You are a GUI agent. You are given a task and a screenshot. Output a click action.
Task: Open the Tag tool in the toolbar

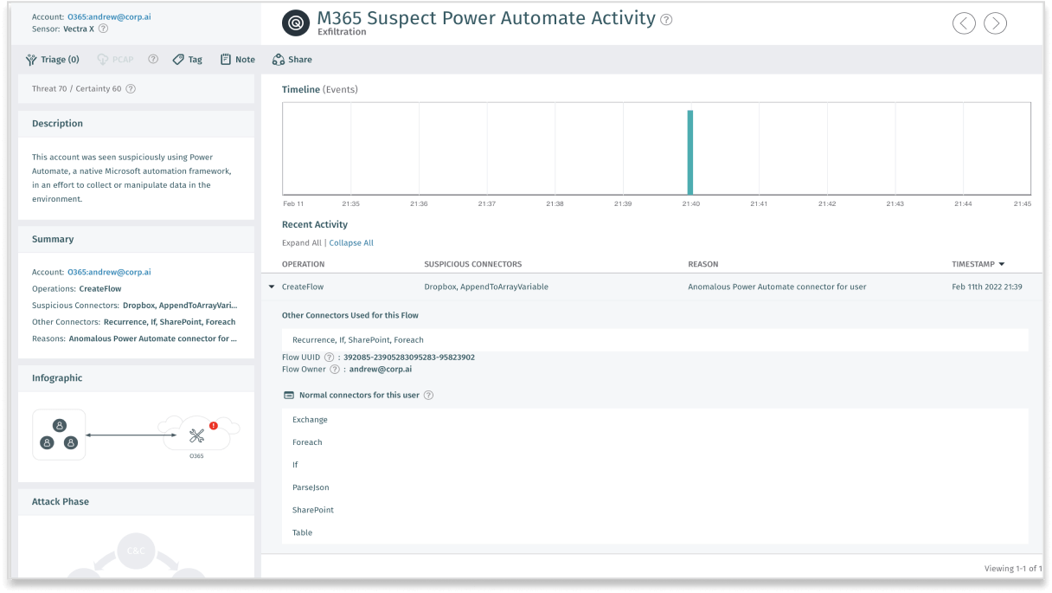click(x=187, y=59)
